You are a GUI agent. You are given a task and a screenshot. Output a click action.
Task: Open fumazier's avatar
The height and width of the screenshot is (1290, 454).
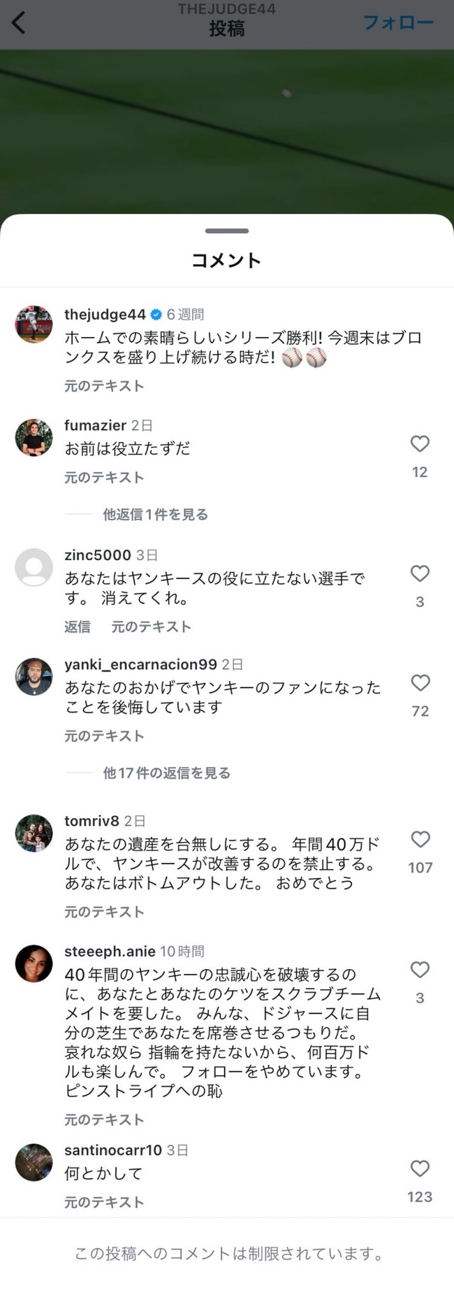[34, 438]
